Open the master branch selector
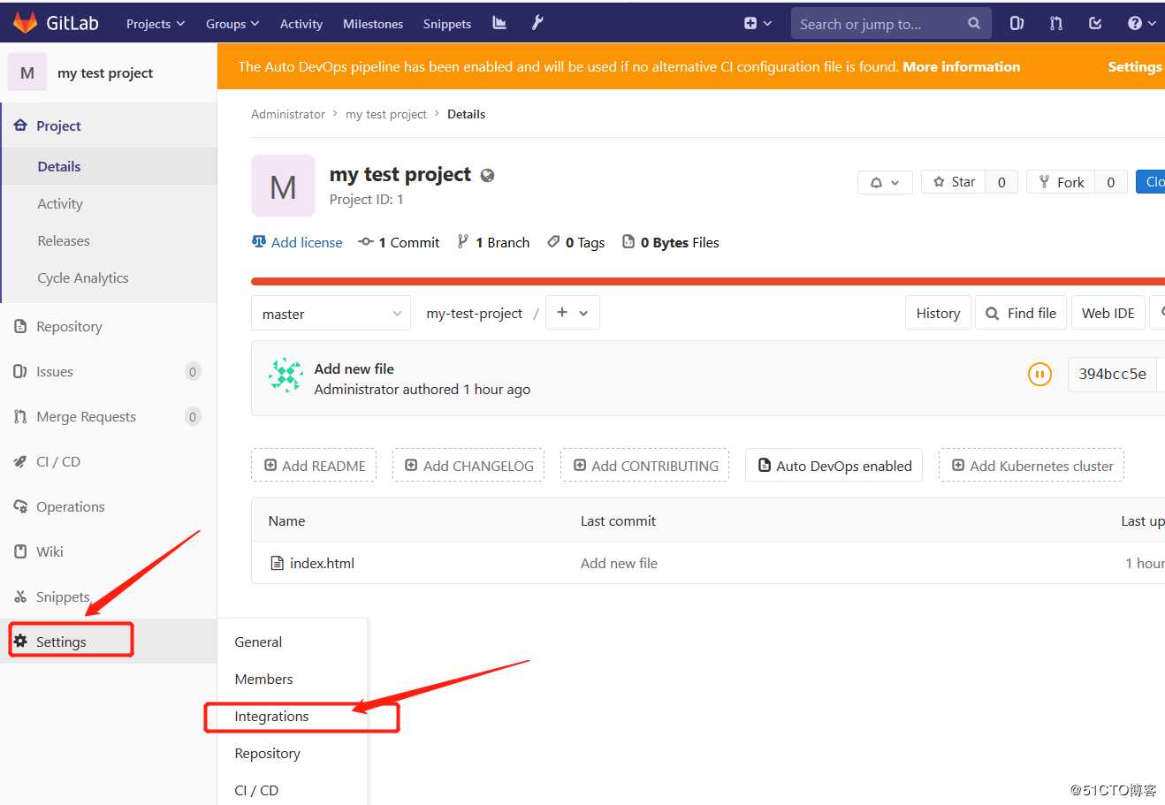Image resolution: width=1165 pixels, height=805 pixels. click(331, 314)
